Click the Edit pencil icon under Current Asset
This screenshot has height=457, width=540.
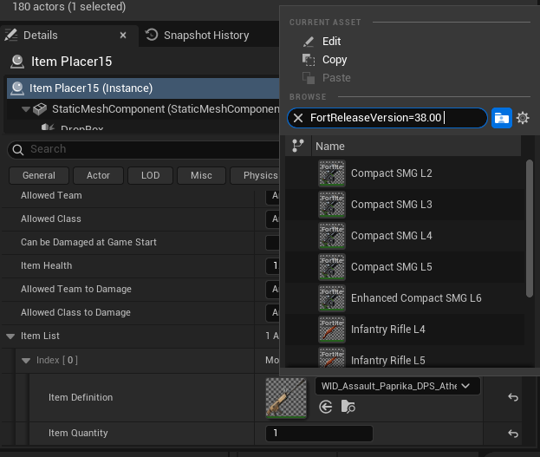point(309,42)
